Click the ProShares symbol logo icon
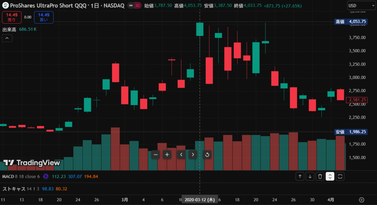Image resolution: width=377 pixels, height=205 pixels. [x=6, y=6]
